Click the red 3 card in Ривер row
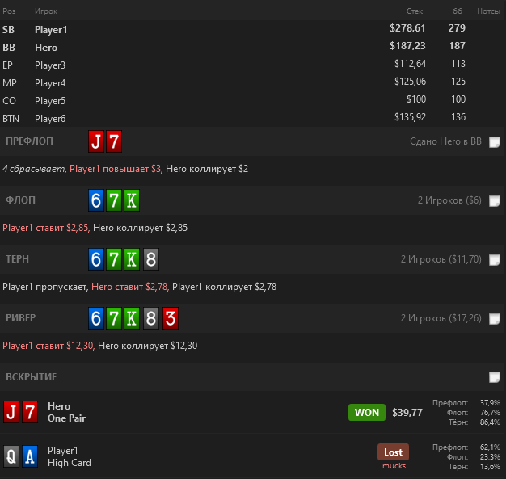506x479 pixels. (171, 318)
